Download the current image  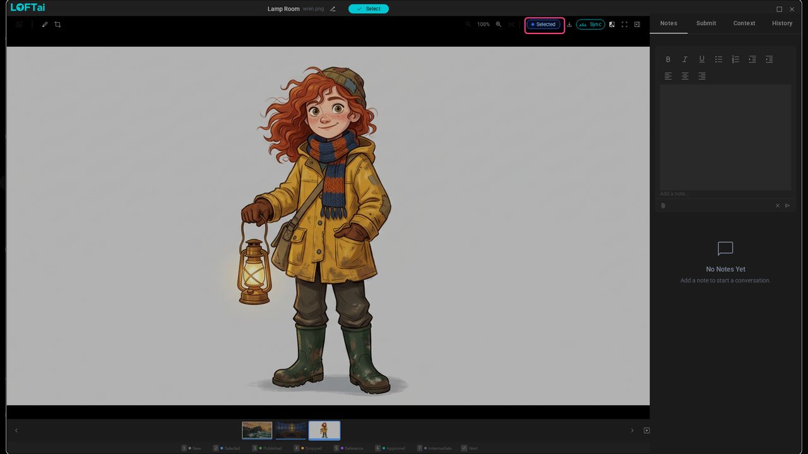click(x=569, y=25)
